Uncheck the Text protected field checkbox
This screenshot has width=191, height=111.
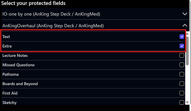click(x=182, y=37)
